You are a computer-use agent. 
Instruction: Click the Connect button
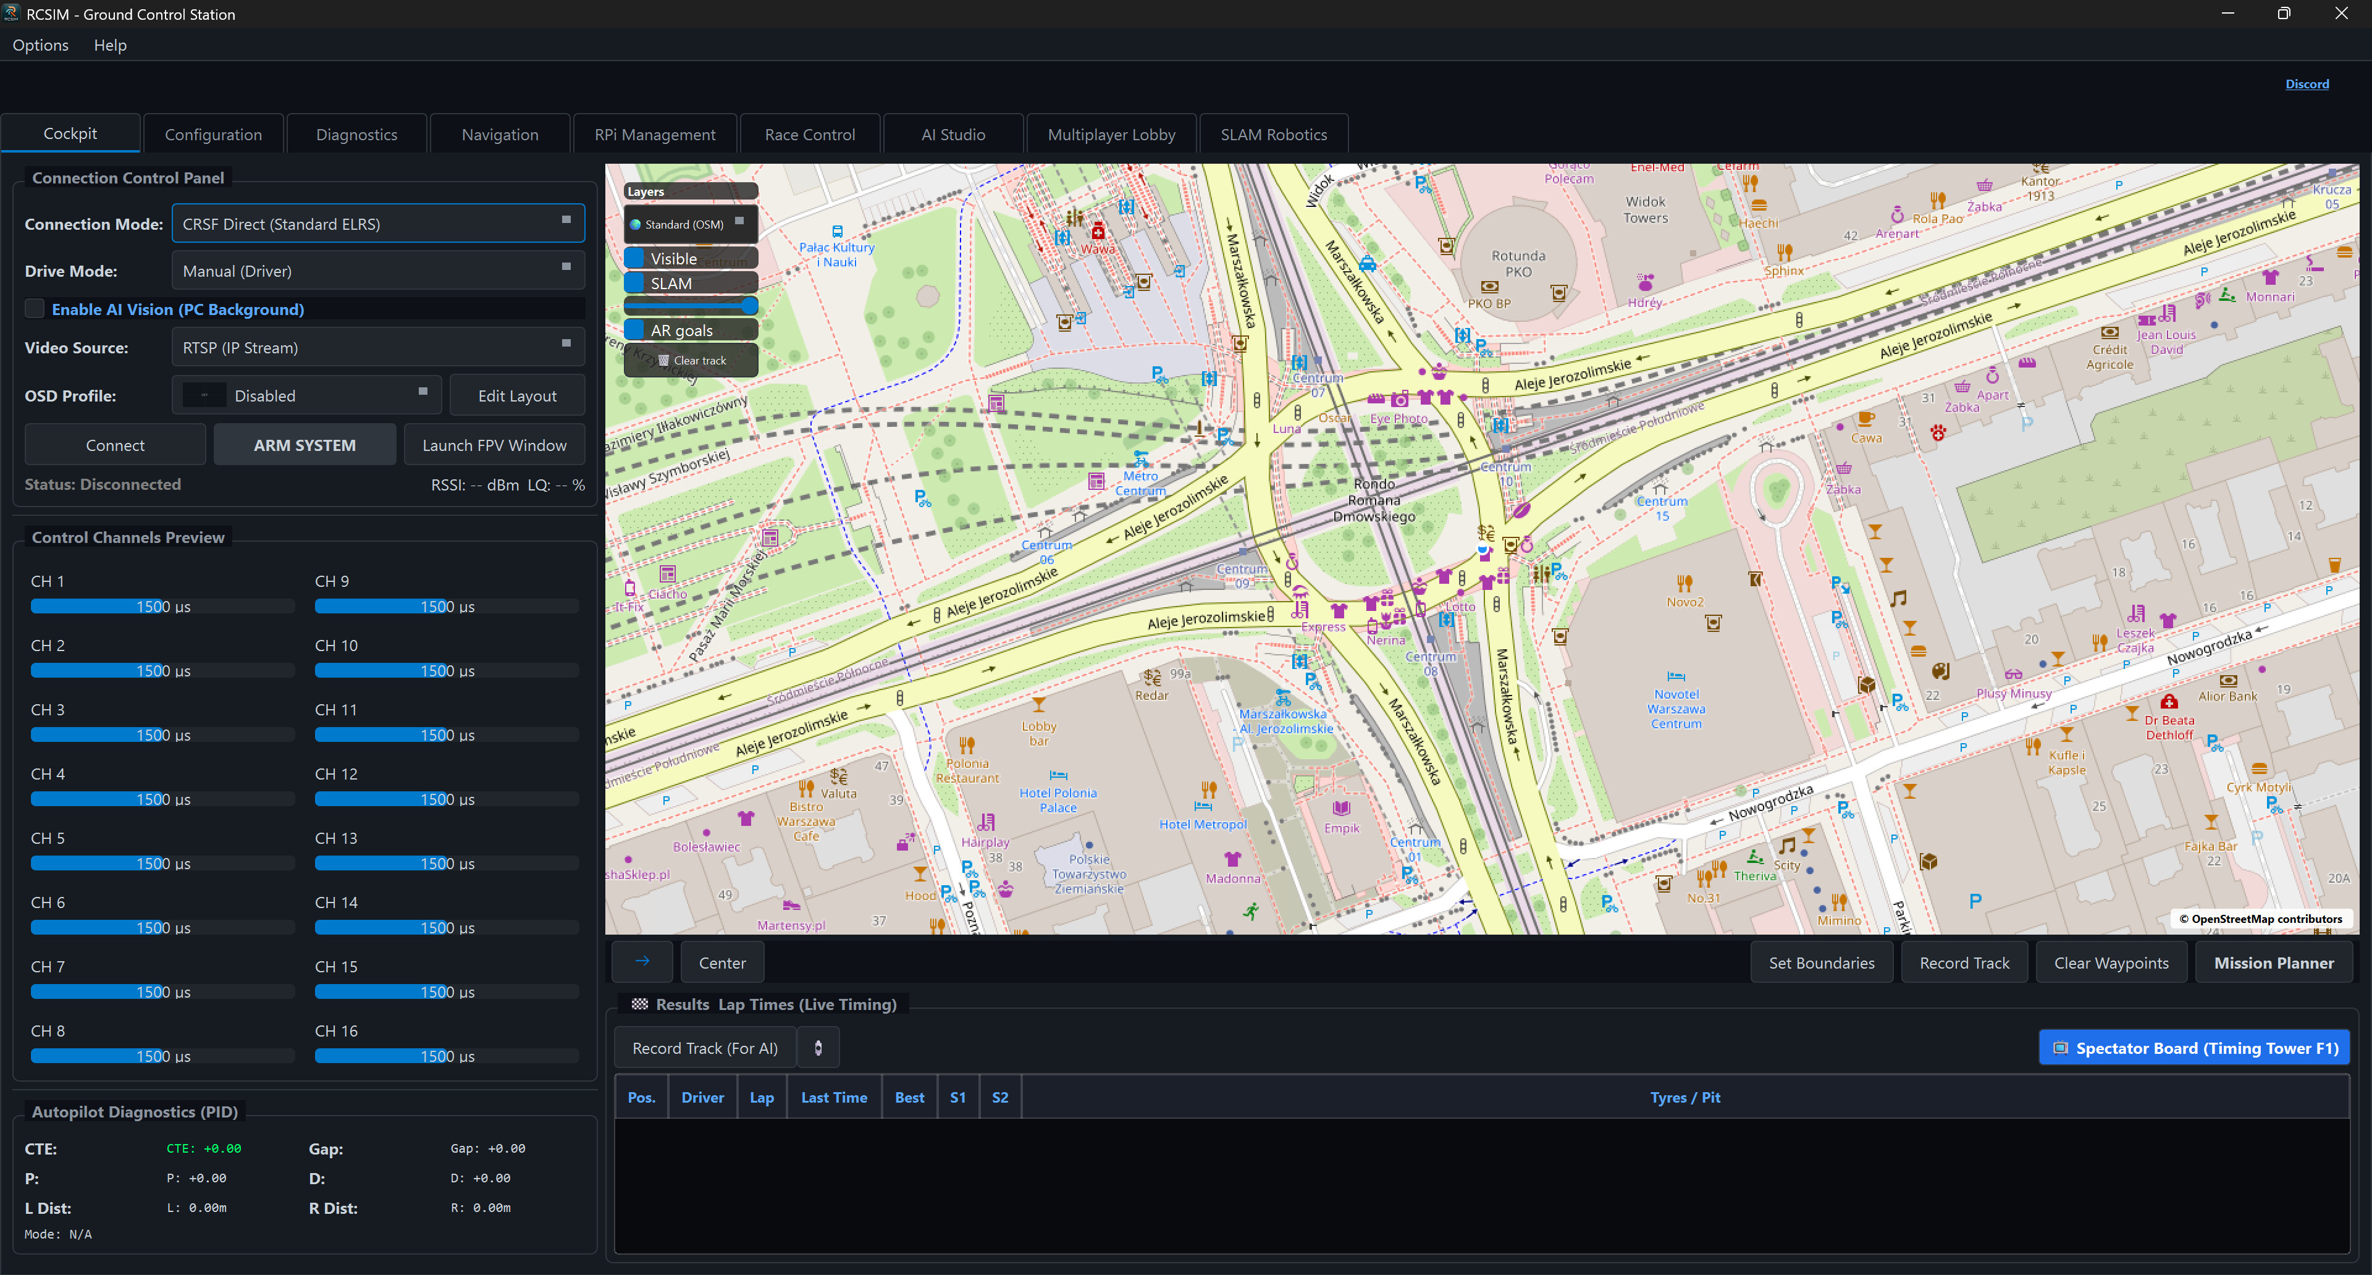point(115,445)
